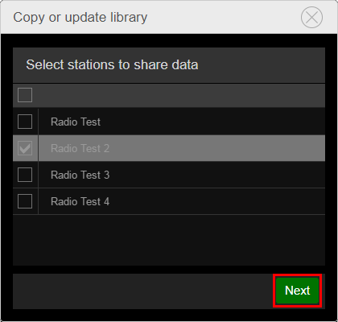The width and height of the screenshot is (338, 322).
Task: Click the Next button
Action: click(297, 291)
